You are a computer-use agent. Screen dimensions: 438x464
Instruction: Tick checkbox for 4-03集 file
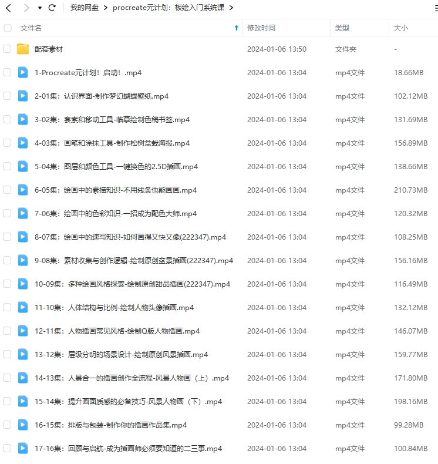click(x=7, y=143)
